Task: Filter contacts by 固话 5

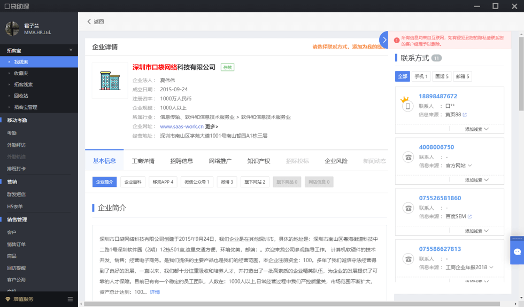Action: tap(442, 76)
